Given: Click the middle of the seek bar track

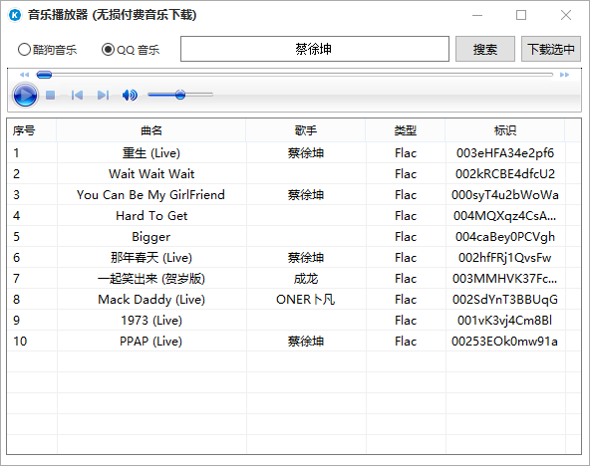Looking at the screenshot, I should point(295,75).
